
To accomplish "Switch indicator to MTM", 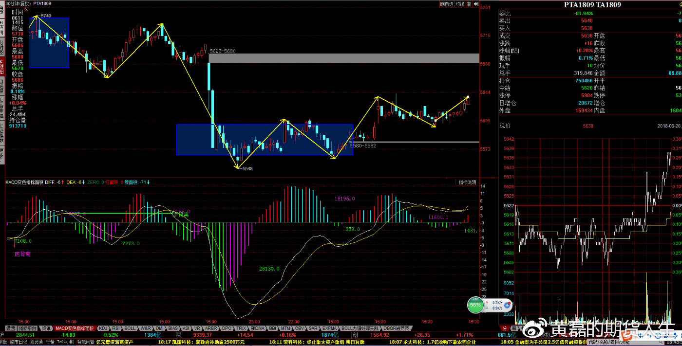I will (x=286, y=328).
